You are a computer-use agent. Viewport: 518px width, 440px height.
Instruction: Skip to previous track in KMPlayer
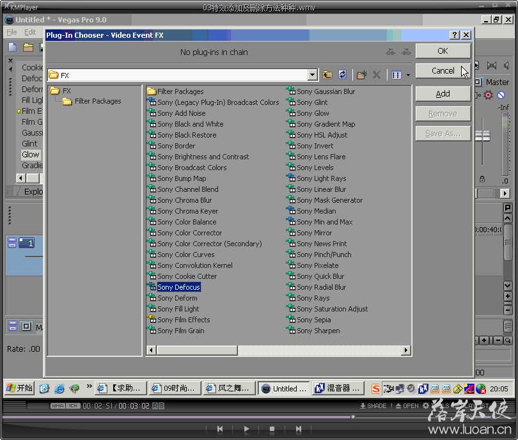pyautogui.click(x=220, y=429)
